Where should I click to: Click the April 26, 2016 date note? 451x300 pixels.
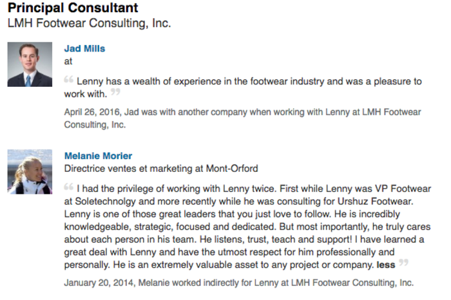click(242, 118)
